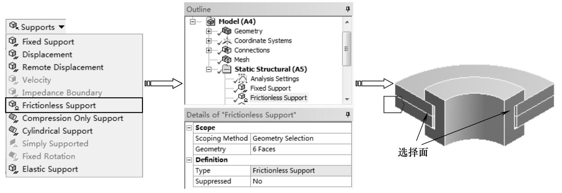
Task: Pin the Details of Frictionless Support panel
Action: click(347, 115)
